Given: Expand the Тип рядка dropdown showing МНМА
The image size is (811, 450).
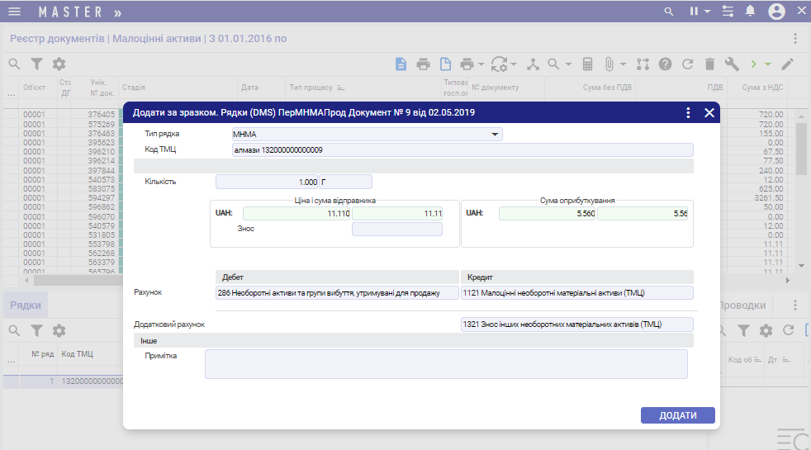Looking at the screenshot, I should (x=496, y=134).
